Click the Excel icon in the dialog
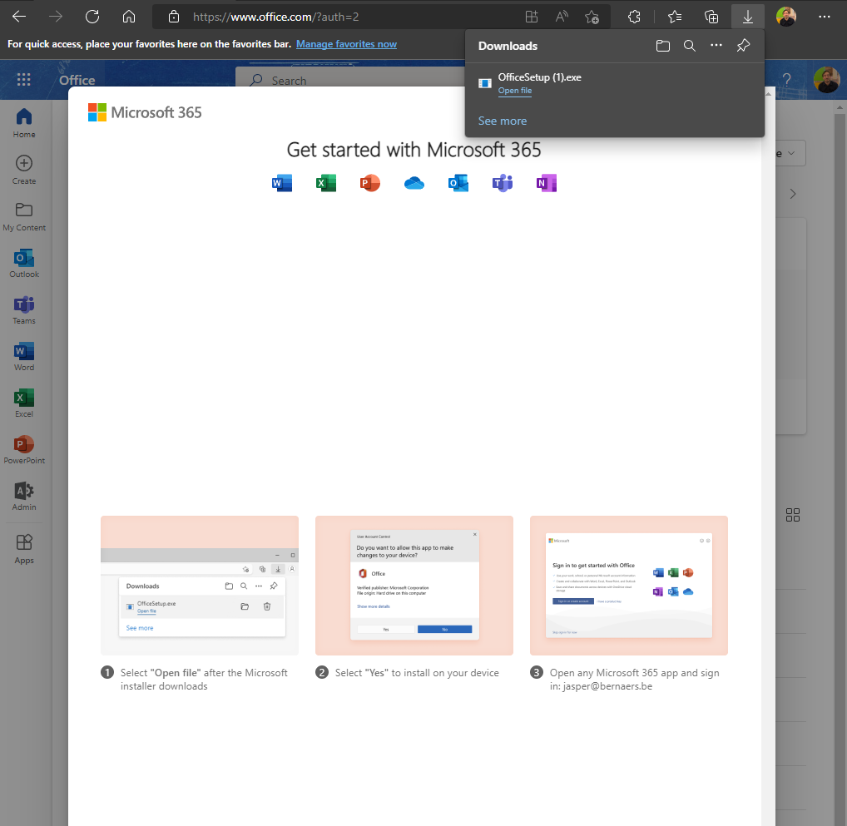 [x=326, y=183]
